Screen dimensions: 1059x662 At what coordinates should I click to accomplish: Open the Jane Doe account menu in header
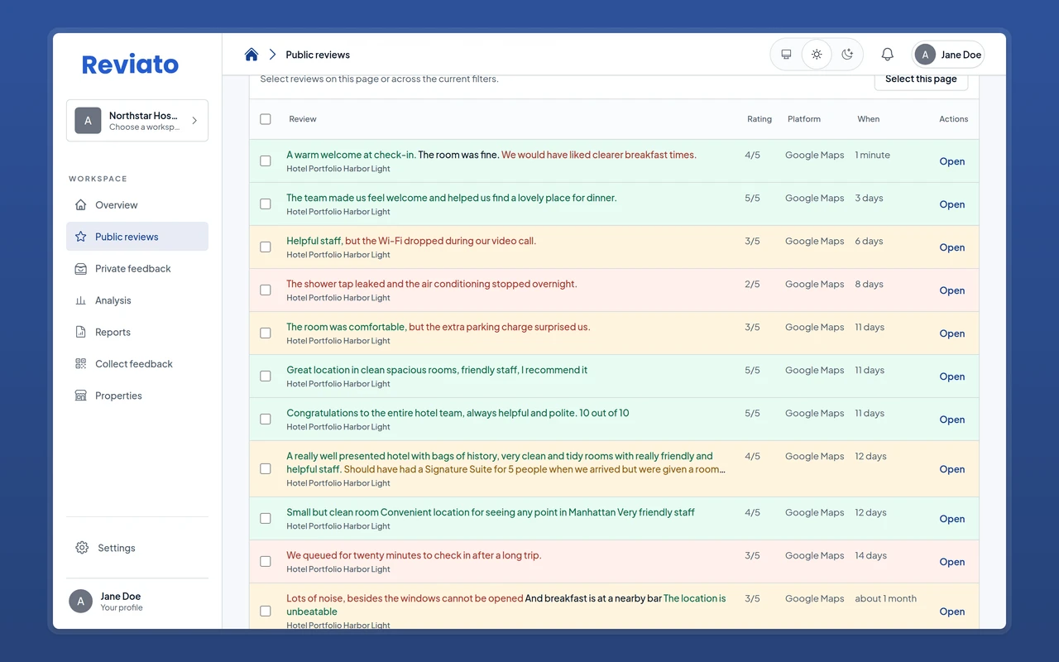tap(948, 55)
